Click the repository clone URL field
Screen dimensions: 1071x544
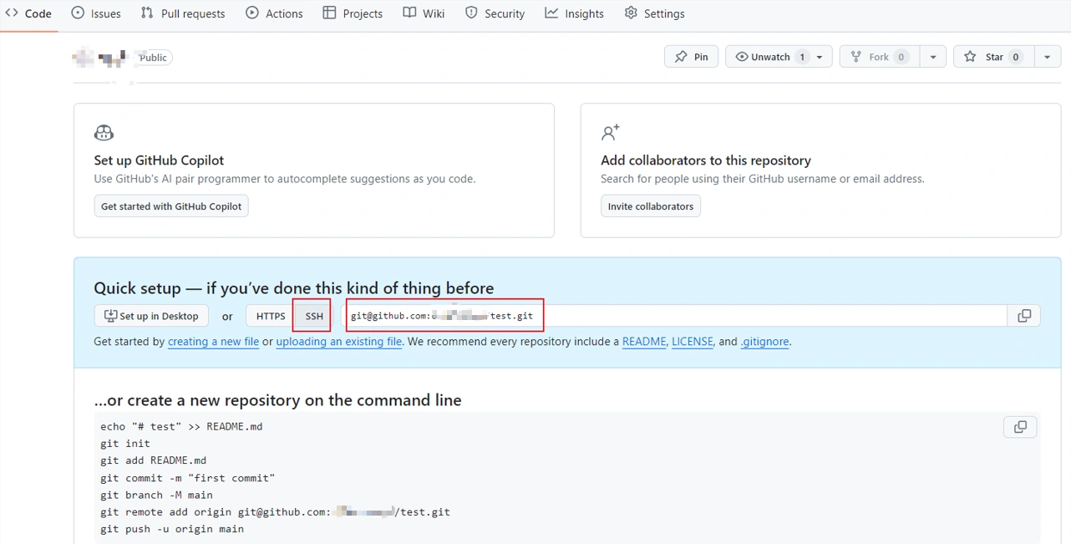[x=677, y=316]
